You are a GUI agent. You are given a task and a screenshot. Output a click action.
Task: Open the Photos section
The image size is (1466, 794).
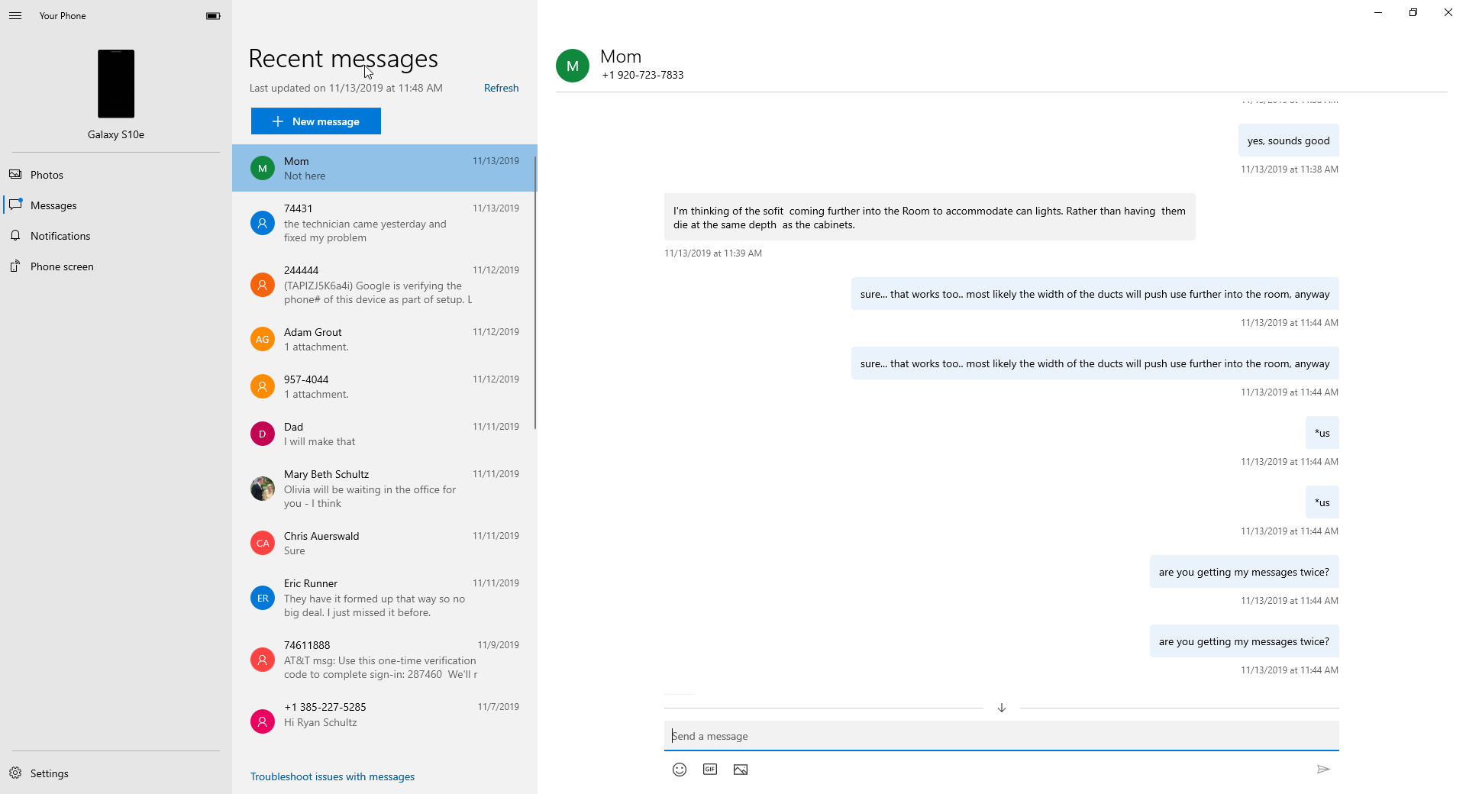coord(47,175)
